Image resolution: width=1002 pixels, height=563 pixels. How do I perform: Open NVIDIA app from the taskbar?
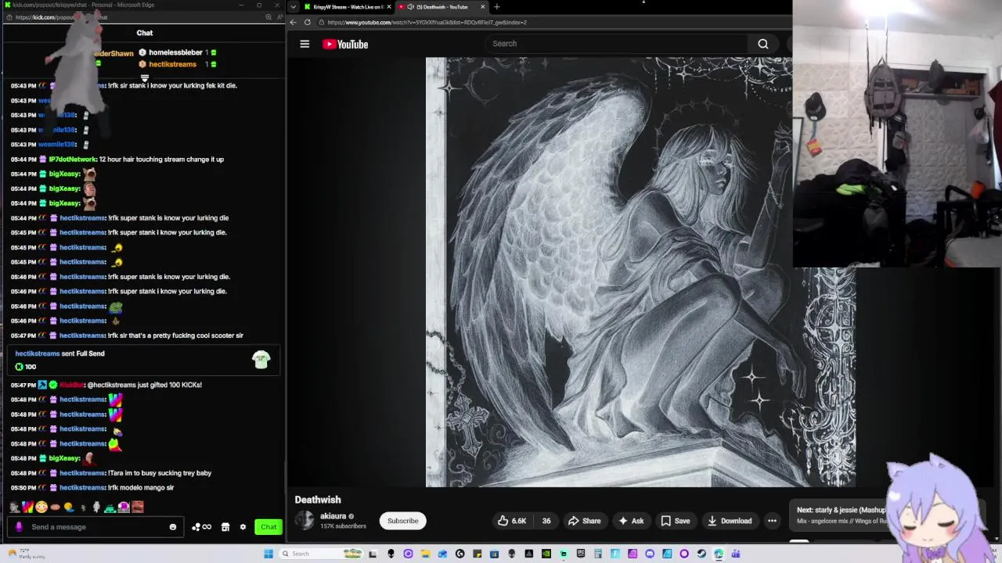pyautogui.click(x=546, y=554)
